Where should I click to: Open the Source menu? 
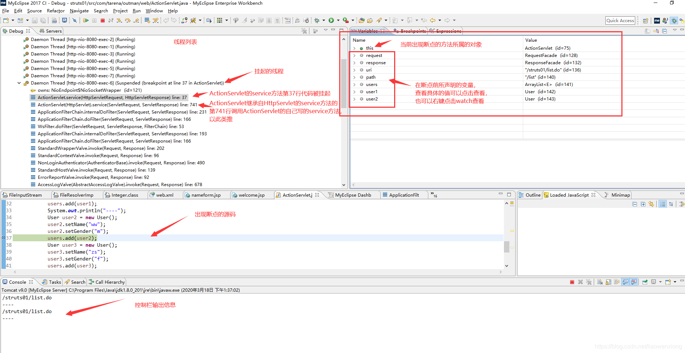pos(35,11)
